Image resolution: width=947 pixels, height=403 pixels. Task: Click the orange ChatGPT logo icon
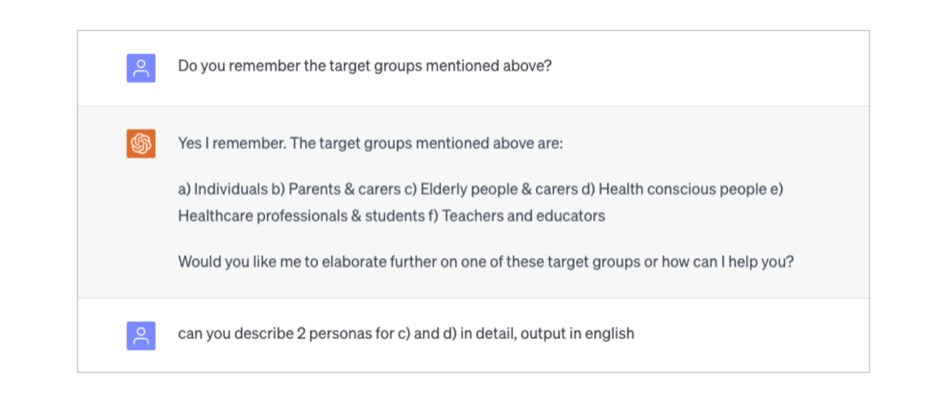pyautogui.click(x=141, y=144)
